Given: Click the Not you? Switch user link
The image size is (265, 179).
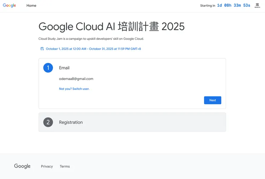Looking at the screenshot, I should tap(74, 89).
